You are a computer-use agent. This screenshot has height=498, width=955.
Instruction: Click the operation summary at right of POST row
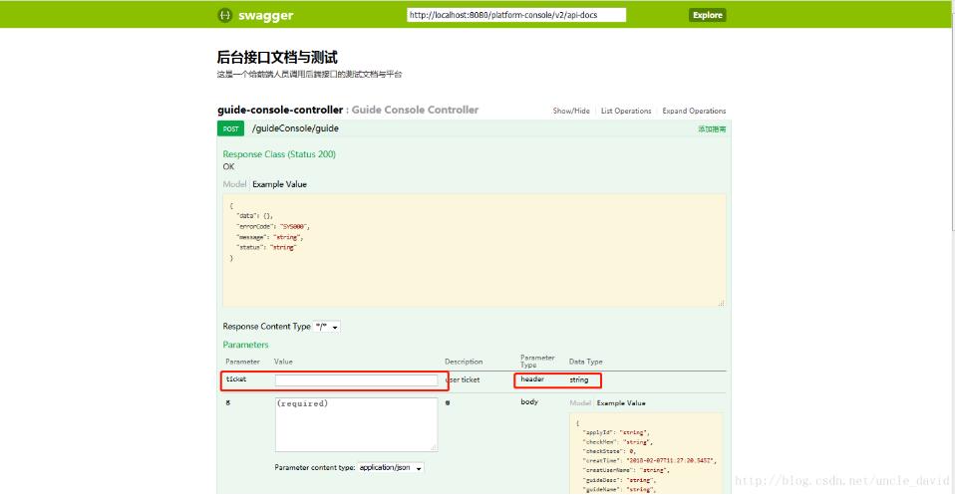point(712,129)
